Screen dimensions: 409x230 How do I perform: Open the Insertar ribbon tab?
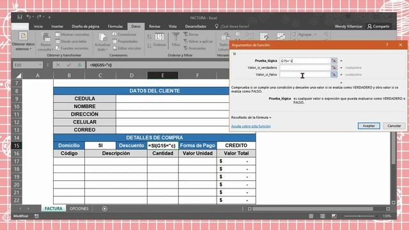pyautogui.click(x=57, y=26)
